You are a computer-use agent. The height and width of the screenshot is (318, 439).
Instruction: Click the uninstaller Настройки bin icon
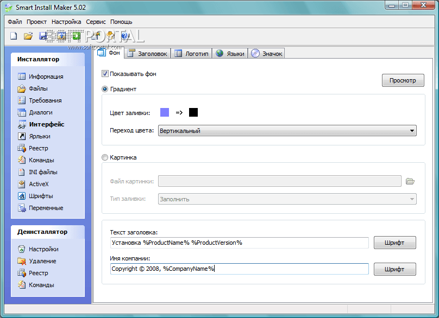pos(22,249)
